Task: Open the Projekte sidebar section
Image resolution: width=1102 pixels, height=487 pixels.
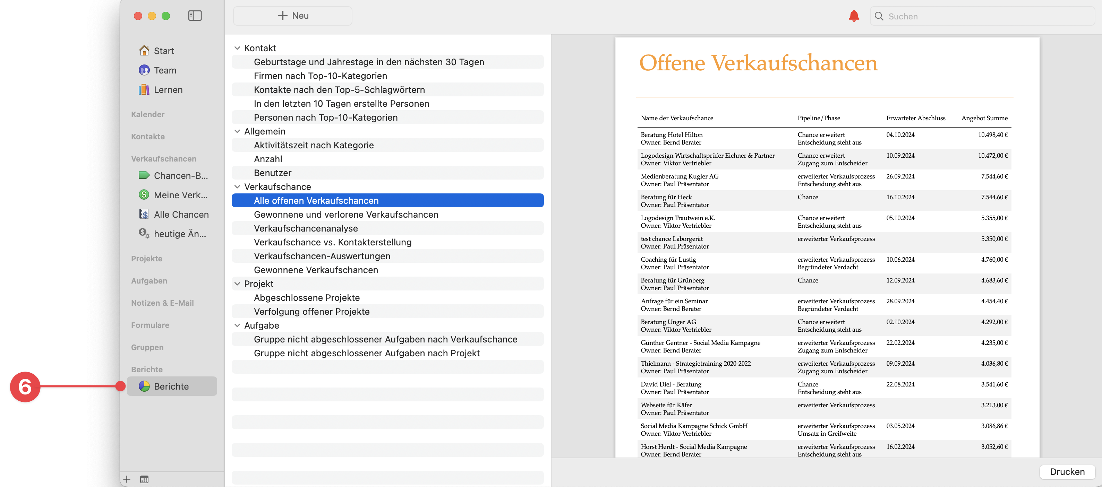Action: [146, 258]
